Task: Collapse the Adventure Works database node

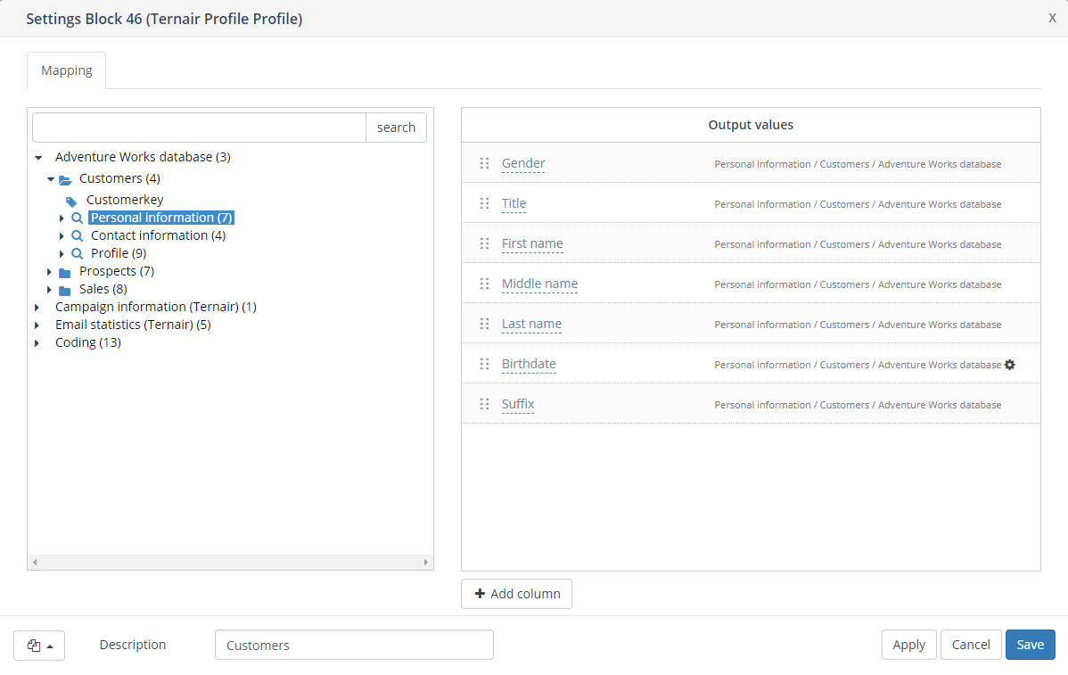Action: [x=37, y=158]
